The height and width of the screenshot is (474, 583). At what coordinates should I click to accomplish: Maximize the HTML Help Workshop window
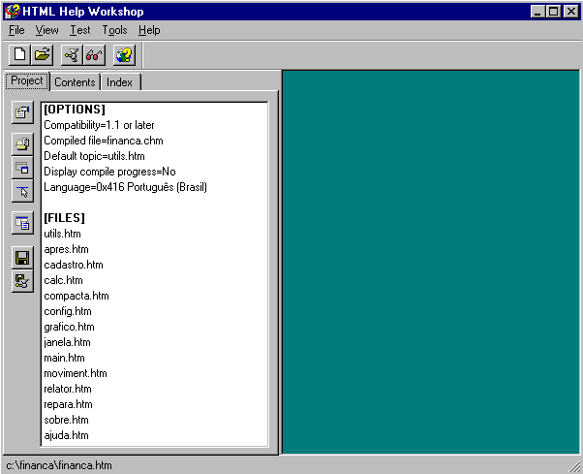pyautogui.click(x=553, y=12)
